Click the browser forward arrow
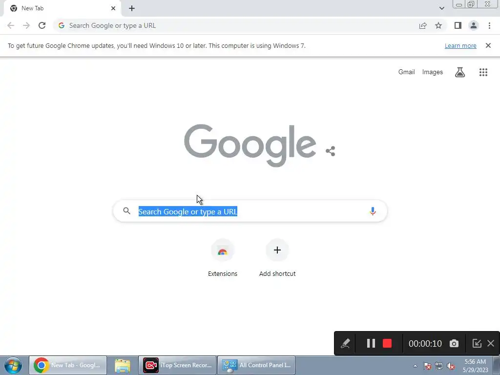 (26, 25)
